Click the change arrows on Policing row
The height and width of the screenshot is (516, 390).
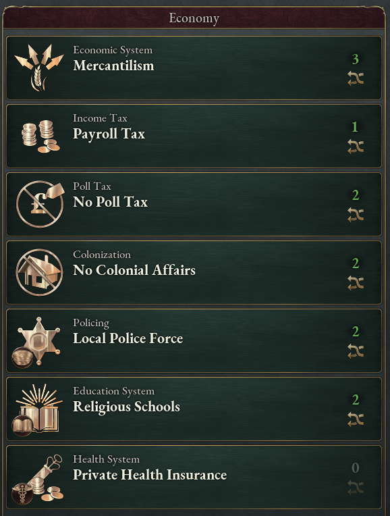(x=356, y=351)
